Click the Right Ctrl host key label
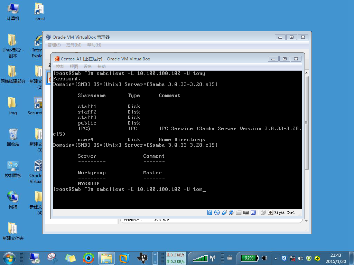The width and height of the screenshot is (354, 265). [x=285, y=213]
